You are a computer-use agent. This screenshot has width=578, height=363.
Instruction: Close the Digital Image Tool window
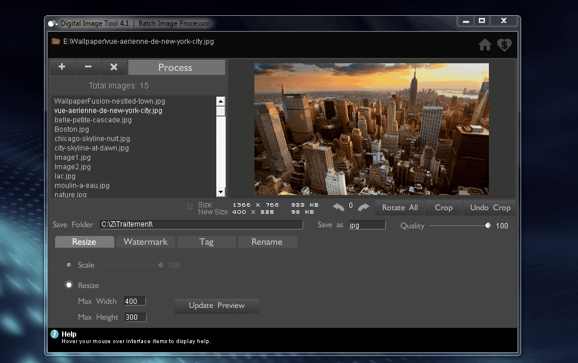point(504,21)
